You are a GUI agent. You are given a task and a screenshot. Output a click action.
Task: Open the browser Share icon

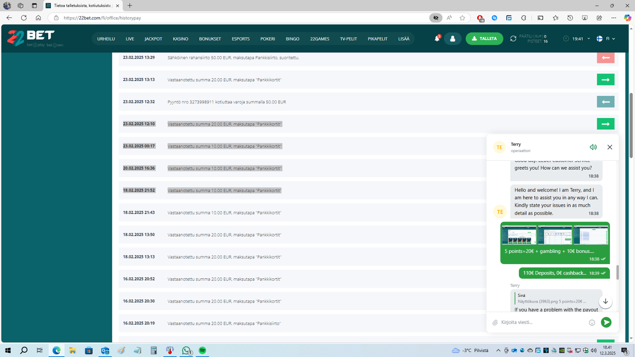(x=599, y=18)
